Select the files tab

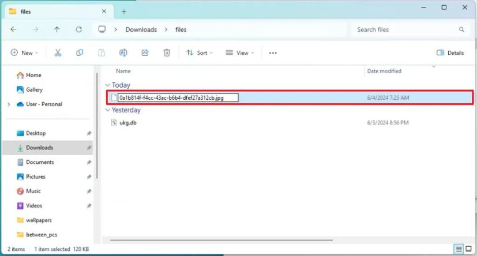tap(59, 12)
